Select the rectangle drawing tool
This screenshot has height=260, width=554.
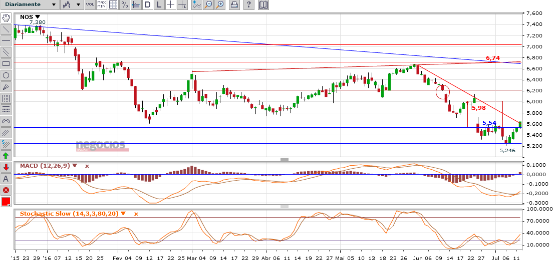click(6, 64)
